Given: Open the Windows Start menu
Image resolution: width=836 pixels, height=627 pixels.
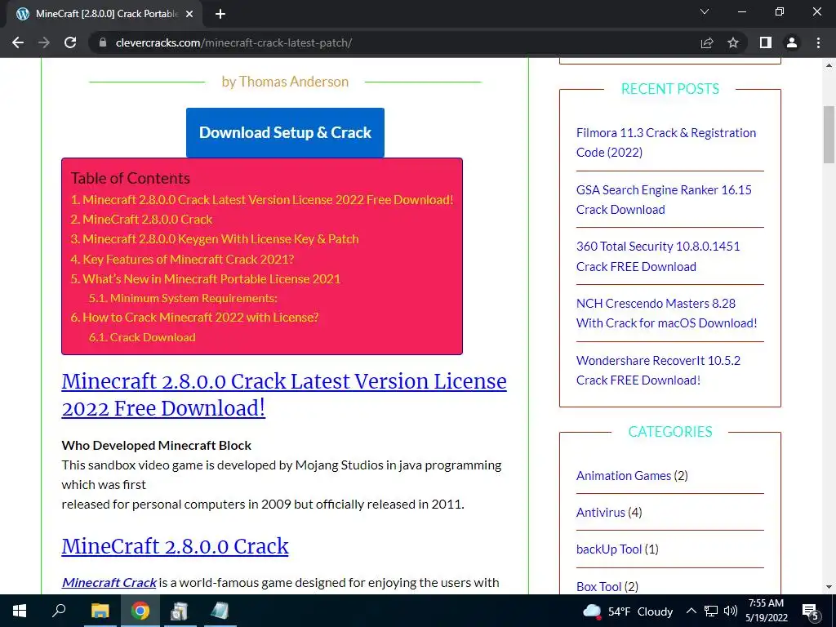Looking at the screenshot, I should 20,611.
